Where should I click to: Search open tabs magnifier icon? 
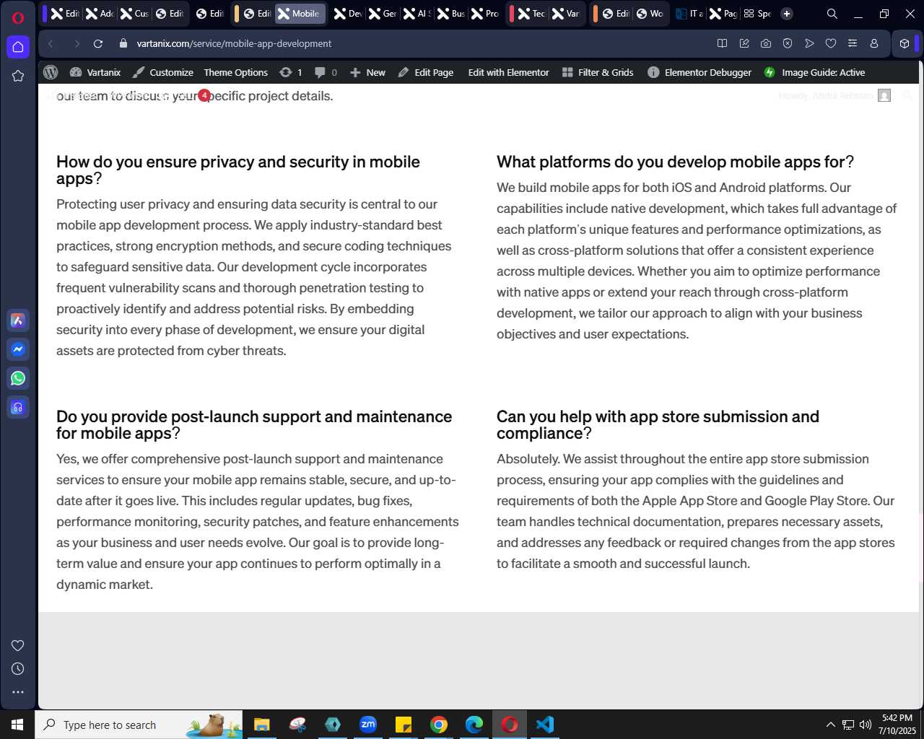pyautogui.click(x=832, y=14)
